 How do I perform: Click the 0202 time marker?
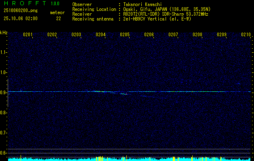point(52,35)
